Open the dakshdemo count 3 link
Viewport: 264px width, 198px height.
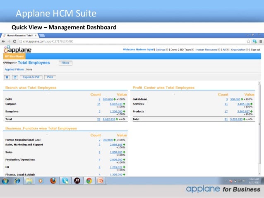[x=227, y=99]
